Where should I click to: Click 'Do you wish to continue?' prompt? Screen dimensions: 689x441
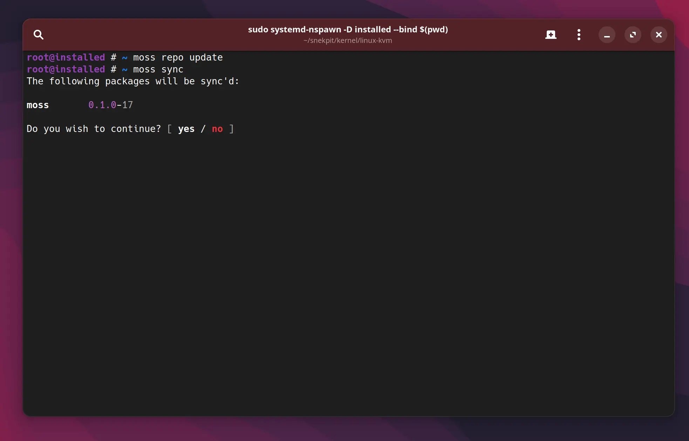tap(94, 129)
